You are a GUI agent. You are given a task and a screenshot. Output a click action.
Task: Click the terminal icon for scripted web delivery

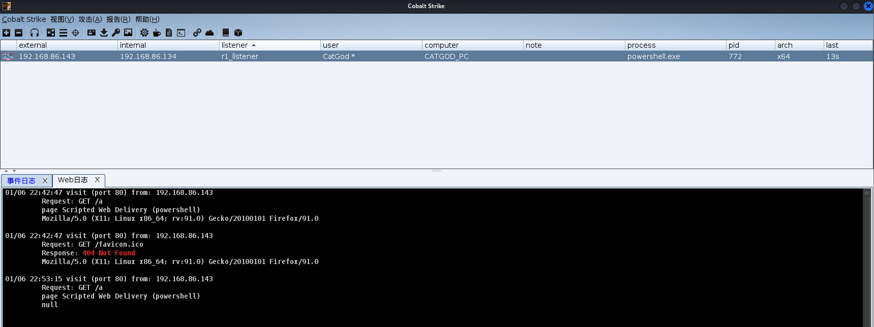181,32
